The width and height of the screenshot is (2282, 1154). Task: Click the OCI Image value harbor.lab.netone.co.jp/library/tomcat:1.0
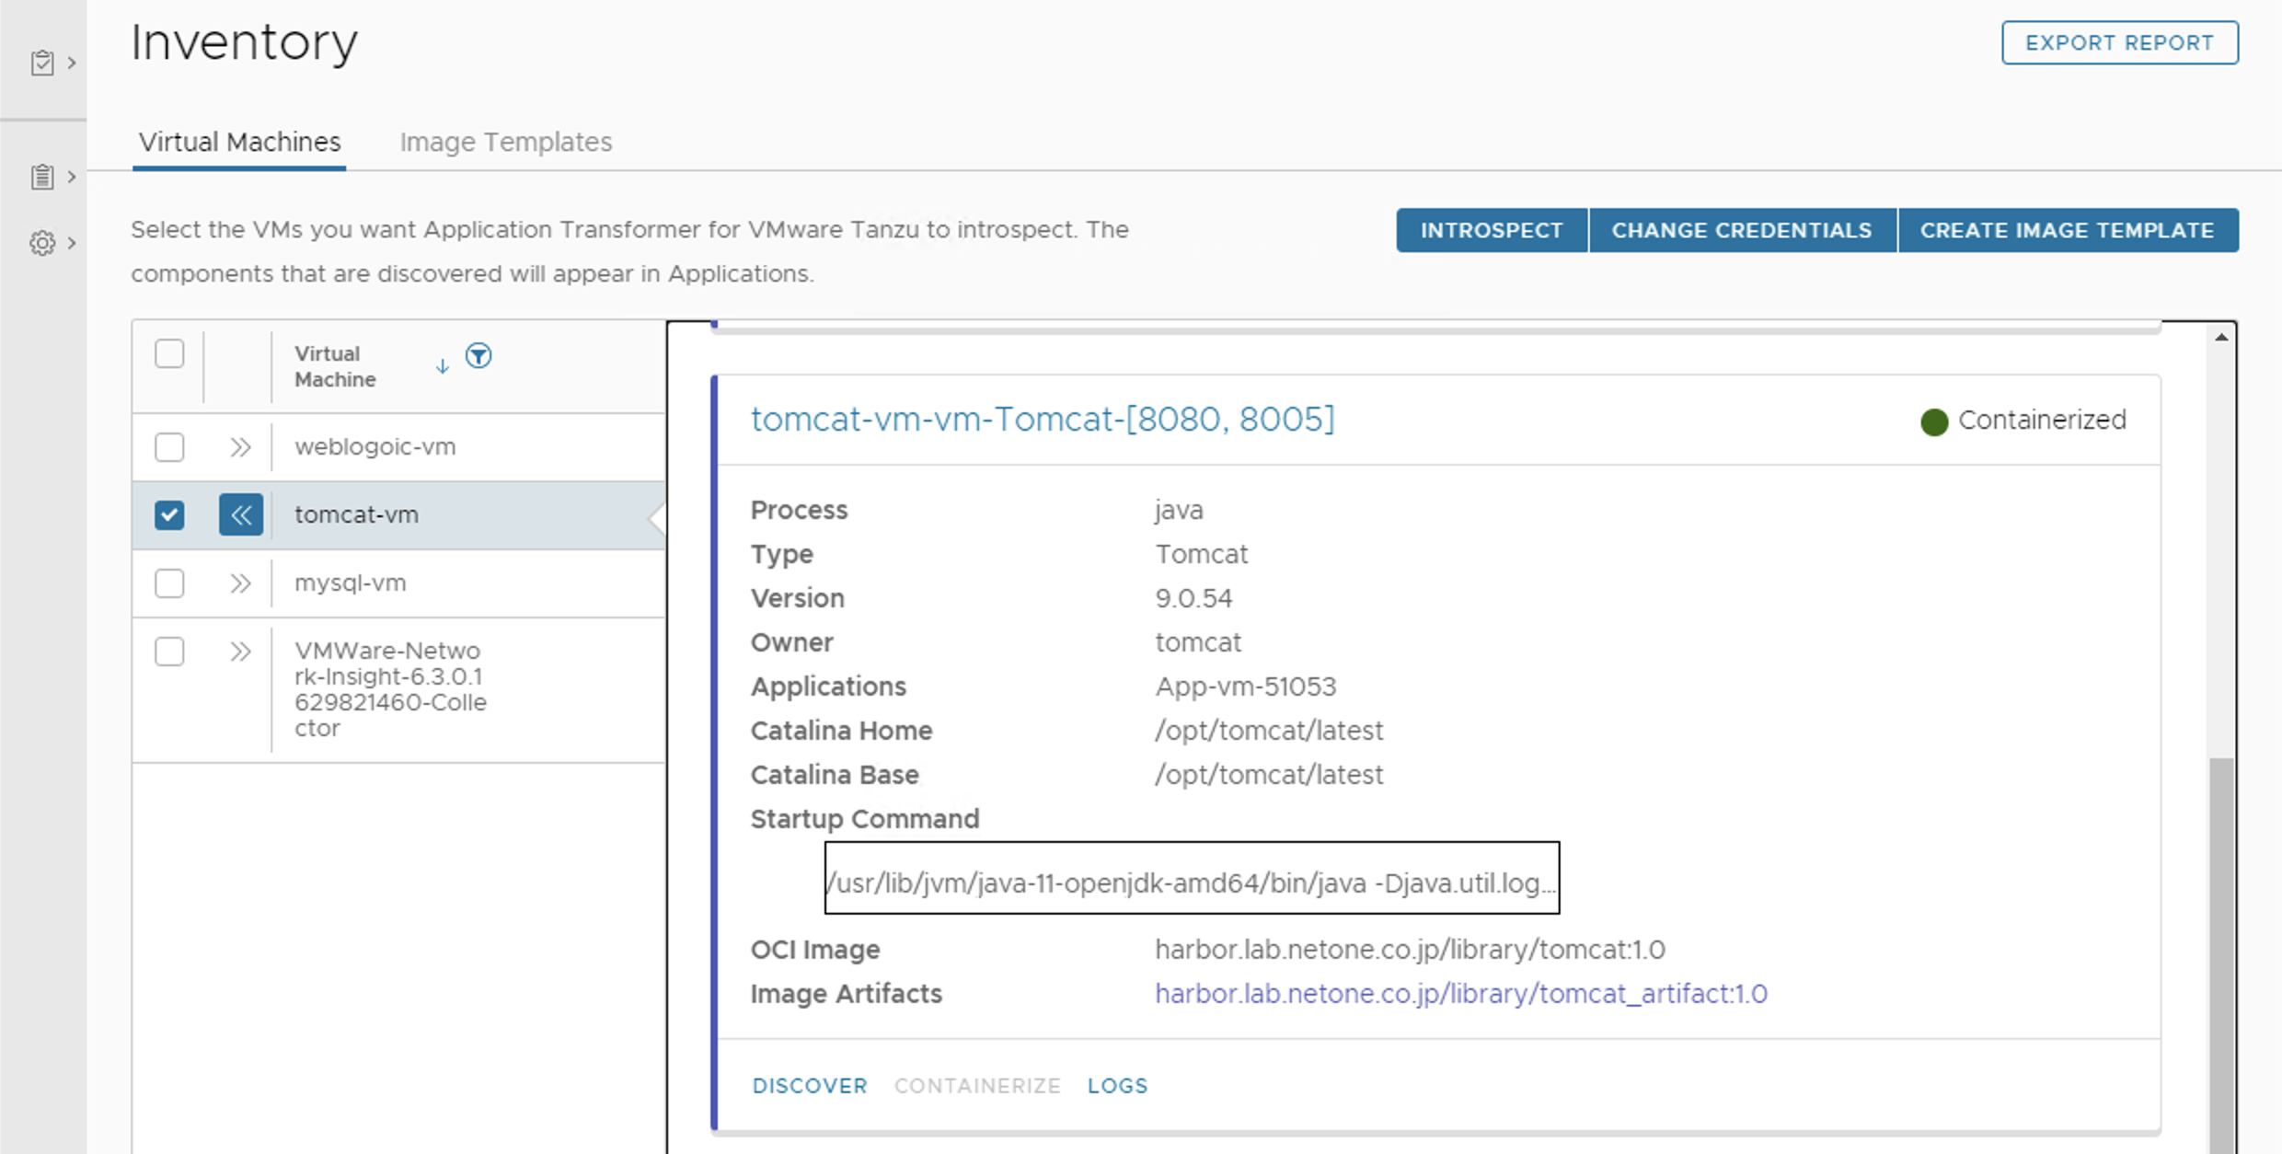(1410, 950)
